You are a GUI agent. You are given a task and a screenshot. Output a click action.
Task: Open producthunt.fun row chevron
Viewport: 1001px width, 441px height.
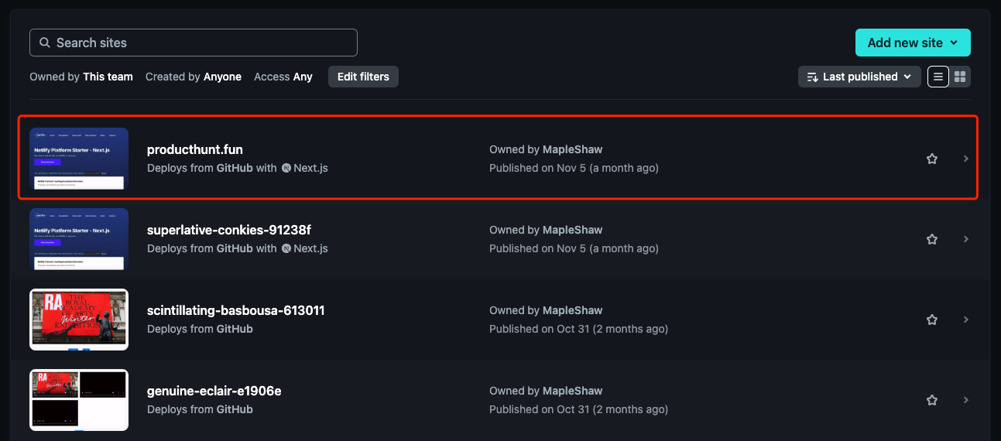pos(966,159)
